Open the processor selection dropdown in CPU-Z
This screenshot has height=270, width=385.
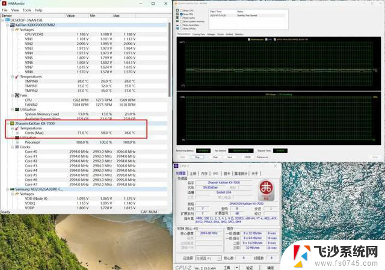click(219, 258)
